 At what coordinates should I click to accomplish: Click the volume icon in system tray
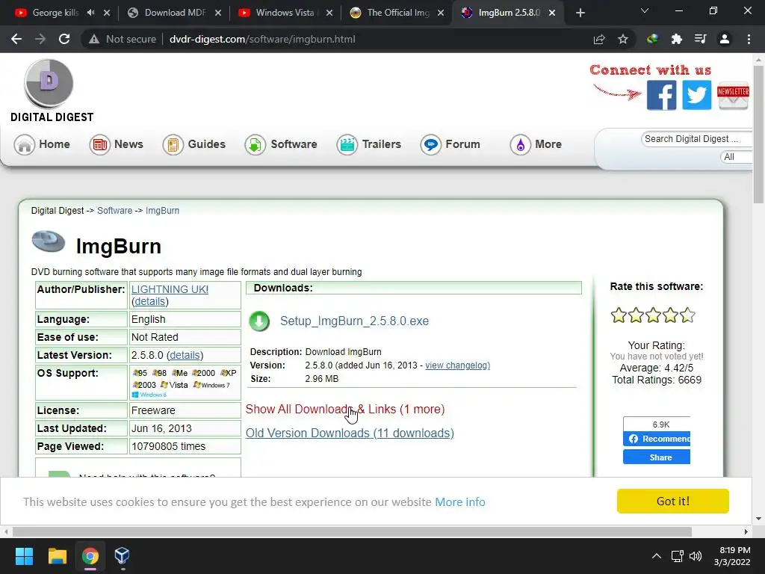[x=696, y=556]
